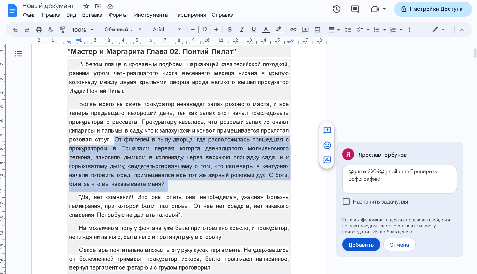
Task: Open the zoom 100% dropdown
Action: 83,30
